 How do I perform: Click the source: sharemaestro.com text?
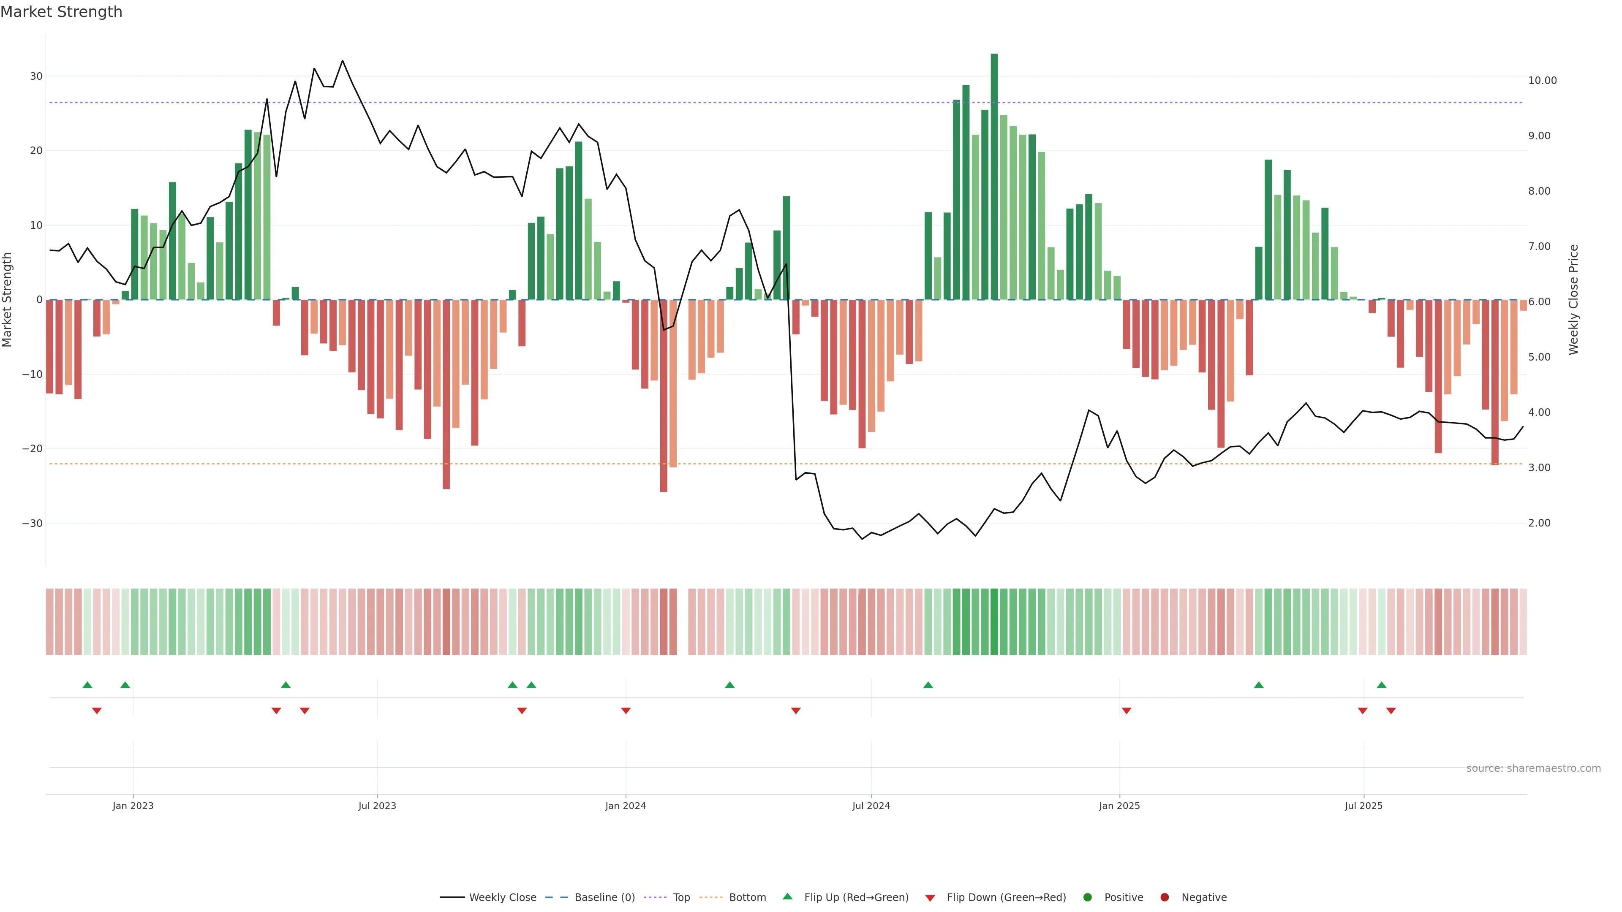(1533, 768)
